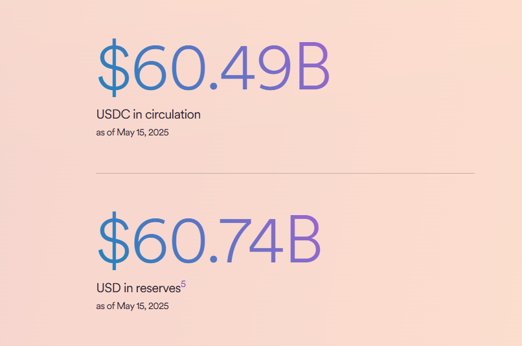
Task: Click the word 'USD' in the reserves label
Action: tap(108, 288)
